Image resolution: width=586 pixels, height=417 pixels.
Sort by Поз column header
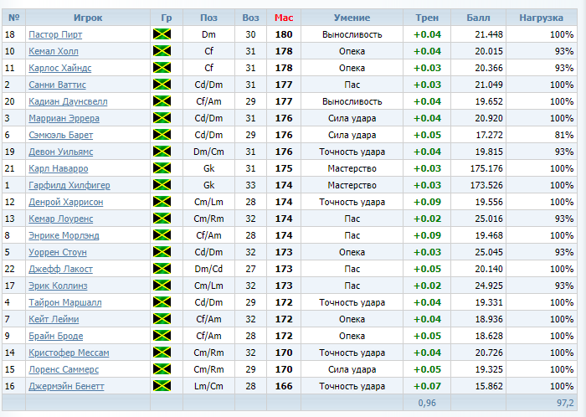208,18
